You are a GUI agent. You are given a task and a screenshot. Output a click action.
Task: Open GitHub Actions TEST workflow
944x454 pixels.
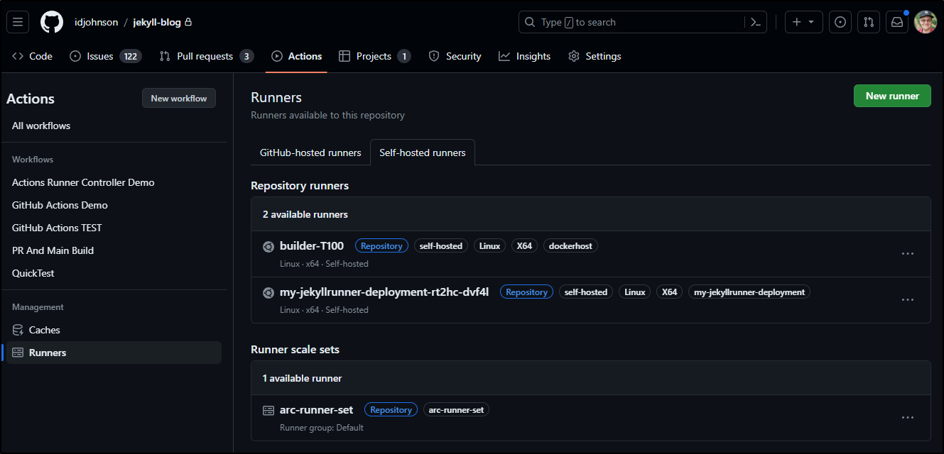tap(57, 228)
